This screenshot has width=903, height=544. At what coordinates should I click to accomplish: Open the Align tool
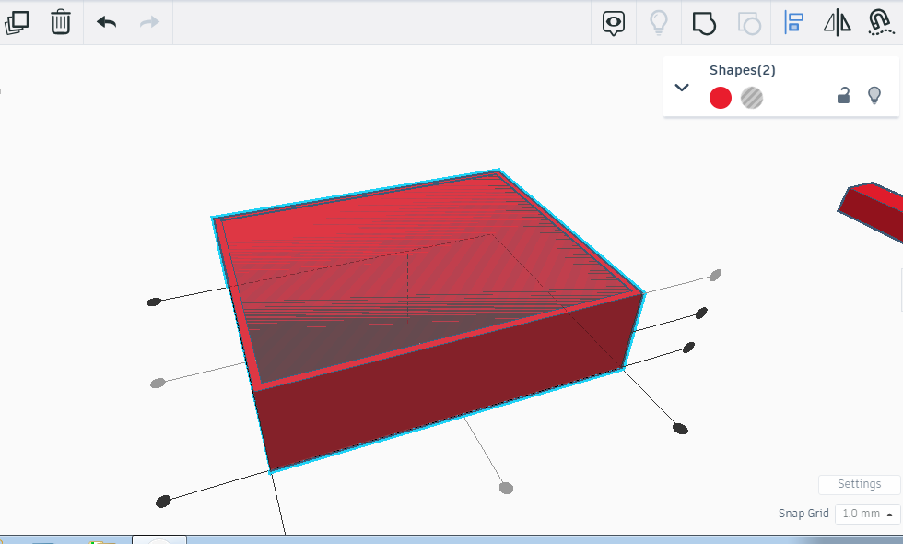click(793, 22)
